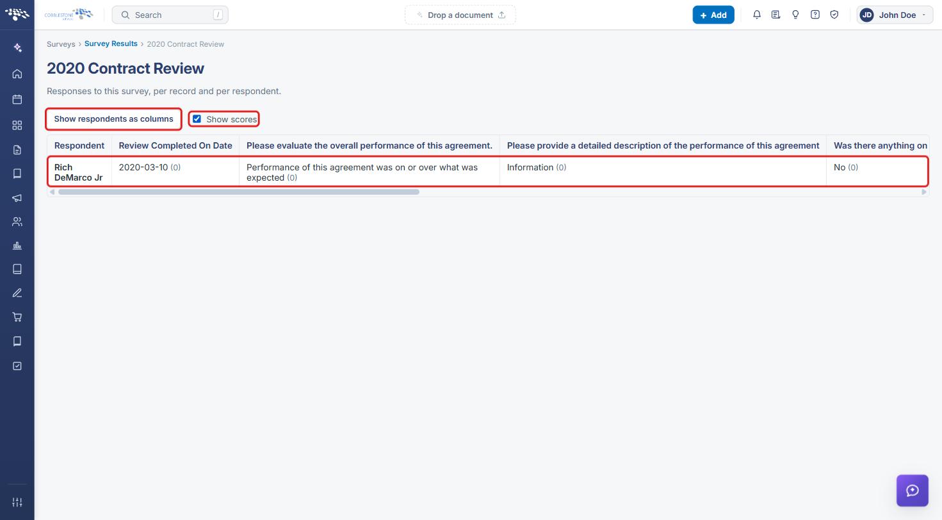Image resolution: width=942 pixels, height=520 pixels.
Task: Click the 2020 Contract Review page heading
Action: point(126,69)
